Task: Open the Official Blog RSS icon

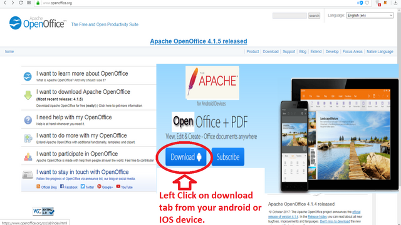Action: tap(38, 187)
